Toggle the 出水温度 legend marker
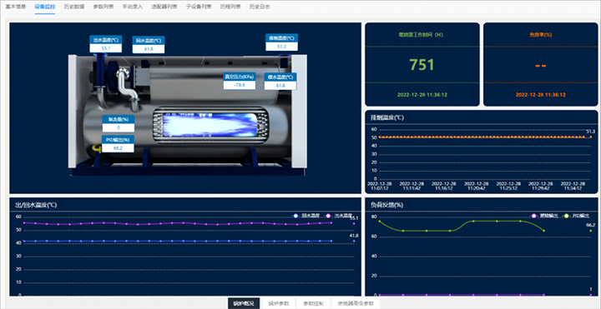Screen dimensions: 601x309 (x=328, y=216)
